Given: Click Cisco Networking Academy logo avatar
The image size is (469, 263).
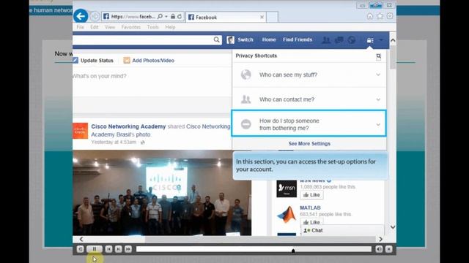Looking at the screenshot, I should [x=80, y=131].
